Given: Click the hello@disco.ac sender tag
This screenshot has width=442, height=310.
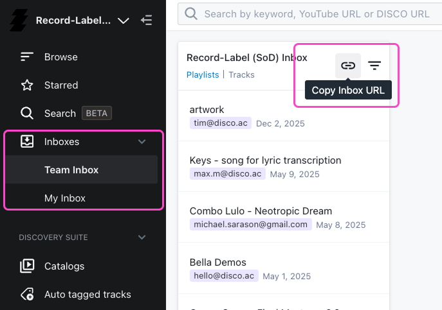Looking at the screenshot, I should 224,276.
